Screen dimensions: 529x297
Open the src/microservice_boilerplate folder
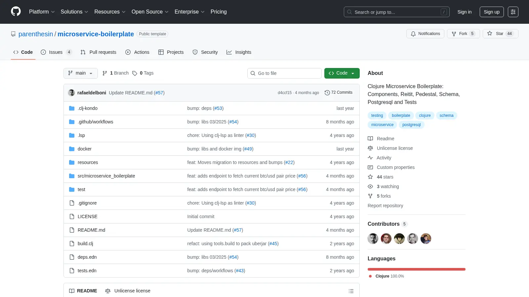[x=106, y=176]
